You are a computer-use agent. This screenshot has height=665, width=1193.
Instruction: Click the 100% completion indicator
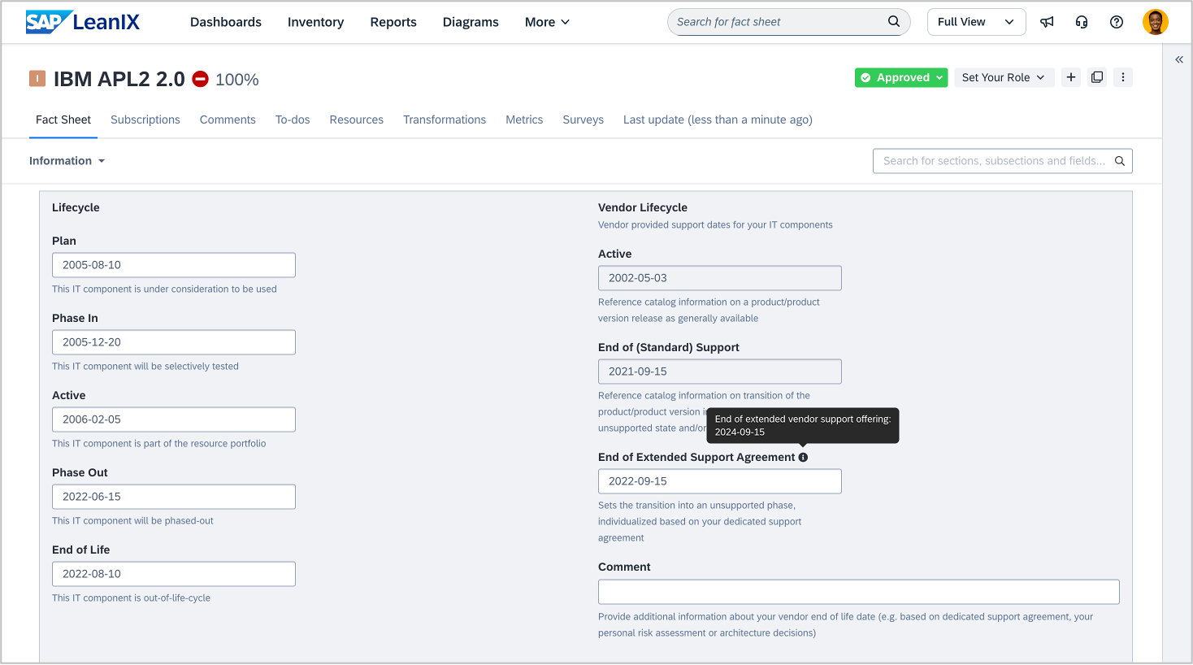click(x=237, y=80)
